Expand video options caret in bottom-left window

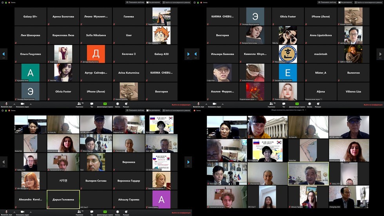click(x=31, y=212)
